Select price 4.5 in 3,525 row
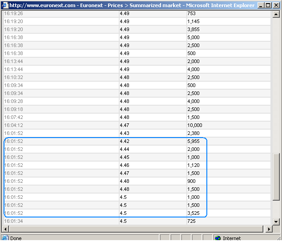282x241 pixels. (123, 213)
